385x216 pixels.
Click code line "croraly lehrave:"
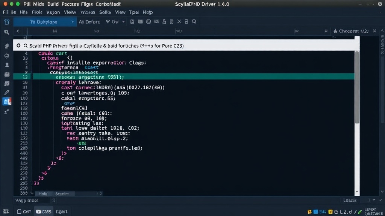pos(78,82)
